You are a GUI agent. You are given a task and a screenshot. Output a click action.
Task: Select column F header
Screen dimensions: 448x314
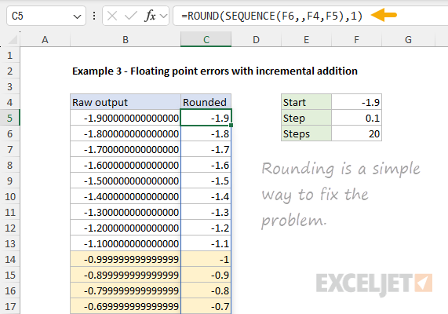point(356,39)
